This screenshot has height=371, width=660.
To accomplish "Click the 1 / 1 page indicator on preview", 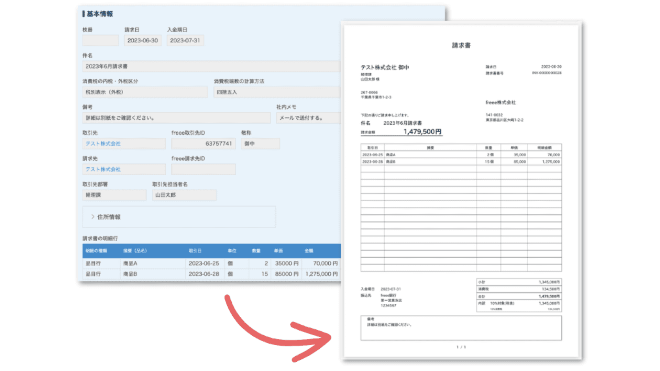I will (x=461, y=347).
